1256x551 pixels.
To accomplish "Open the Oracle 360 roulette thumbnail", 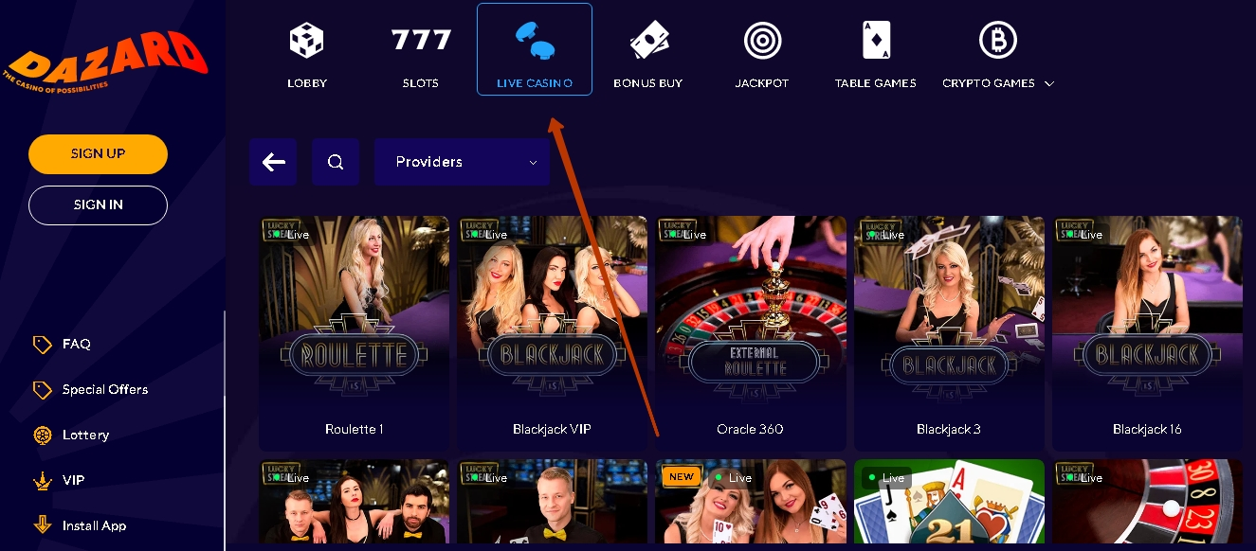I will 751,333.
